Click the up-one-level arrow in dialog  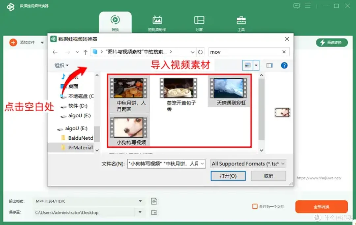(85, 52)
